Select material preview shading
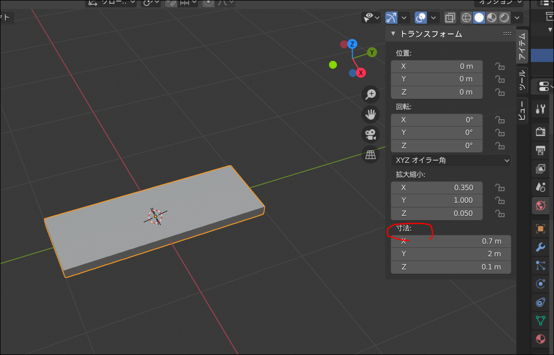The height and width of the screenshot is (355, 554). 492,18
